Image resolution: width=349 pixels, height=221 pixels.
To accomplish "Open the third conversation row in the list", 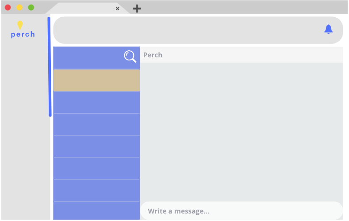I will point(96,124).
